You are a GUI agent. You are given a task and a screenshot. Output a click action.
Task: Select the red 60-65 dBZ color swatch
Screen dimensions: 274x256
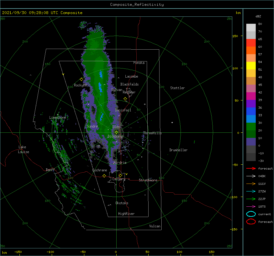click(x=251, y=43)
